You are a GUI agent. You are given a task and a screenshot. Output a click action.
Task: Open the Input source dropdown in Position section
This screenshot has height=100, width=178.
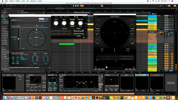(43, 26)
